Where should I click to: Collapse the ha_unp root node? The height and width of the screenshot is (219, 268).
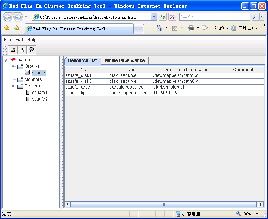[x=6, y=60]
